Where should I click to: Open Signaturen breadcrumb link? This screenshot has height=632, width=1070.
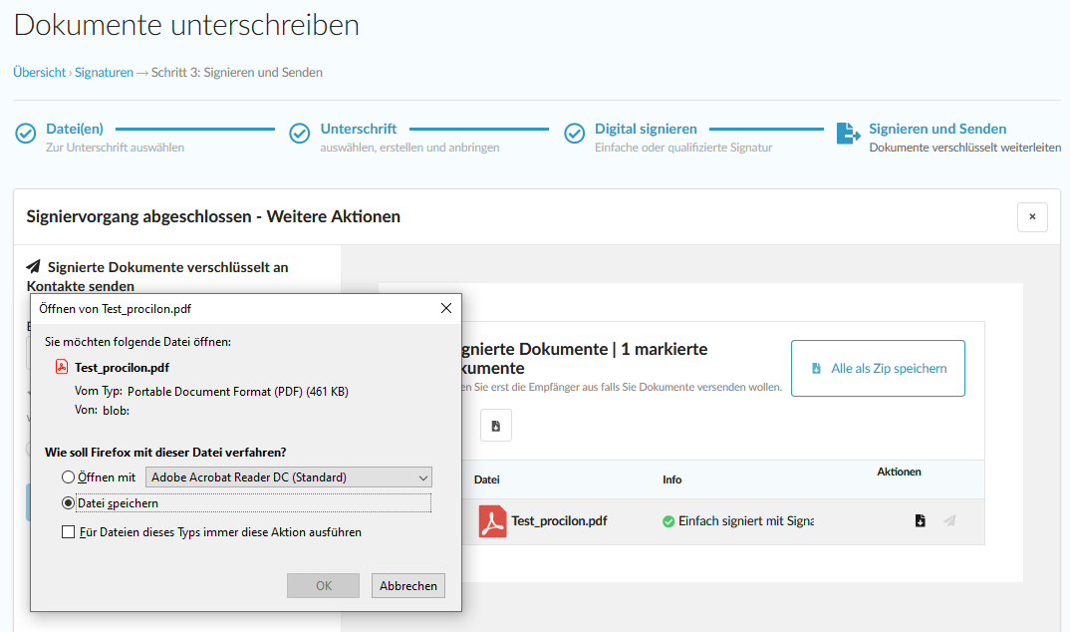point(104,72)
